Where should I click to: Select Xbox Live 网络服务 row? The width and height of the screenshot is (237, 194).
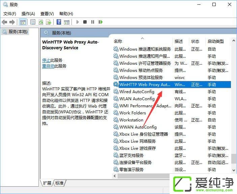click(x=172, y=141)
